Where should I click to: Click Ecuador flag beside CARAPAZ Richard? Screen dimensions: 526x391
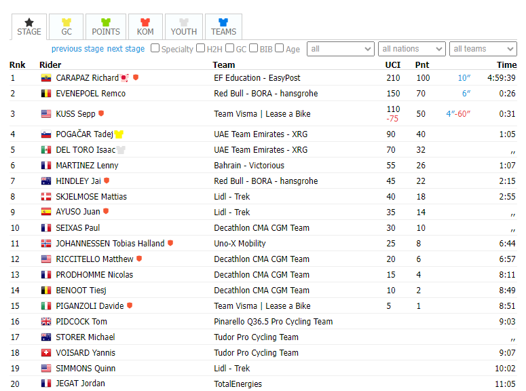pos(46,78)
